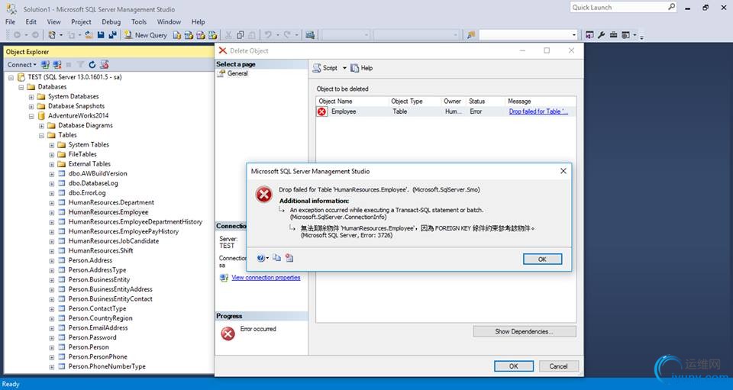The image size is (733, 390).
Task: Click the search icon in Quick Launch
Action: [671, 7]
